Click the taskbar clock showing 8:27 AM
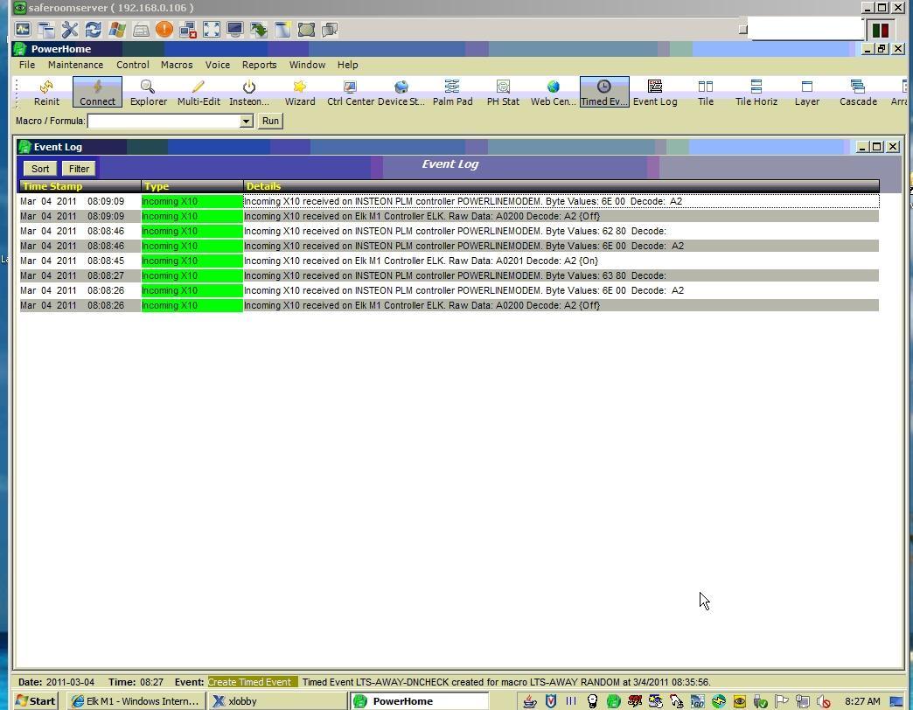 (862, 702)
